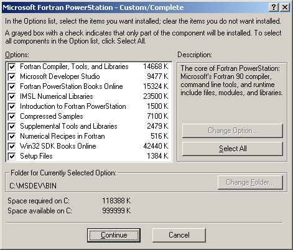Viewport: 293px width, 250px height.
Task: Select the Compressed Samples row text
Action: point(52,116)
